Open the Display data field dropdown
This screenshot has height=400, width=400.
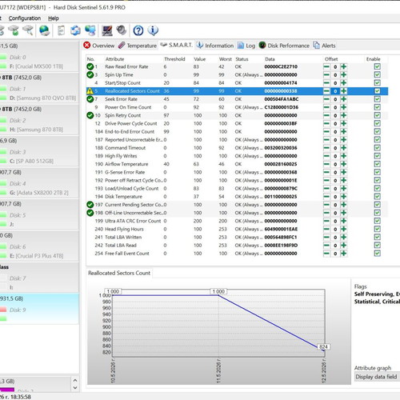point(377,377)
